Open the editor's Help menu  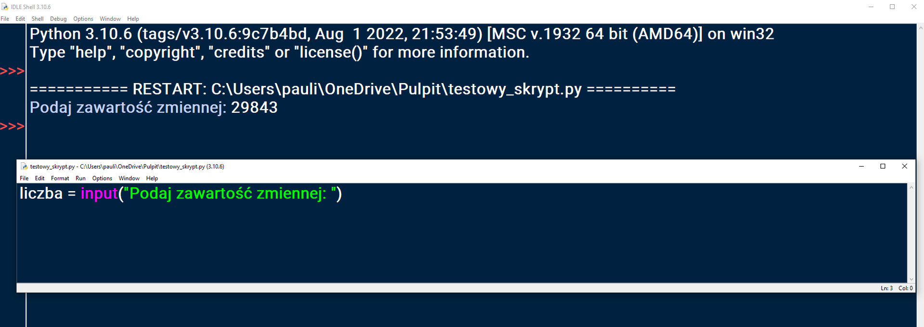click(152, 178)
